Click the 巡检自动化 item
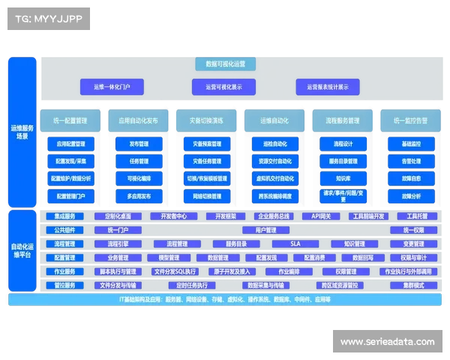This screenshot has height=360, width=450. point(274,143)
